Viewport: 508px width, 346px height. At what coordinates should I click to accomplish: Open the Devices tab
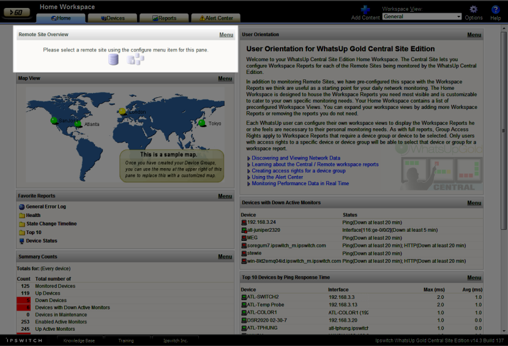tap(113, 18)
